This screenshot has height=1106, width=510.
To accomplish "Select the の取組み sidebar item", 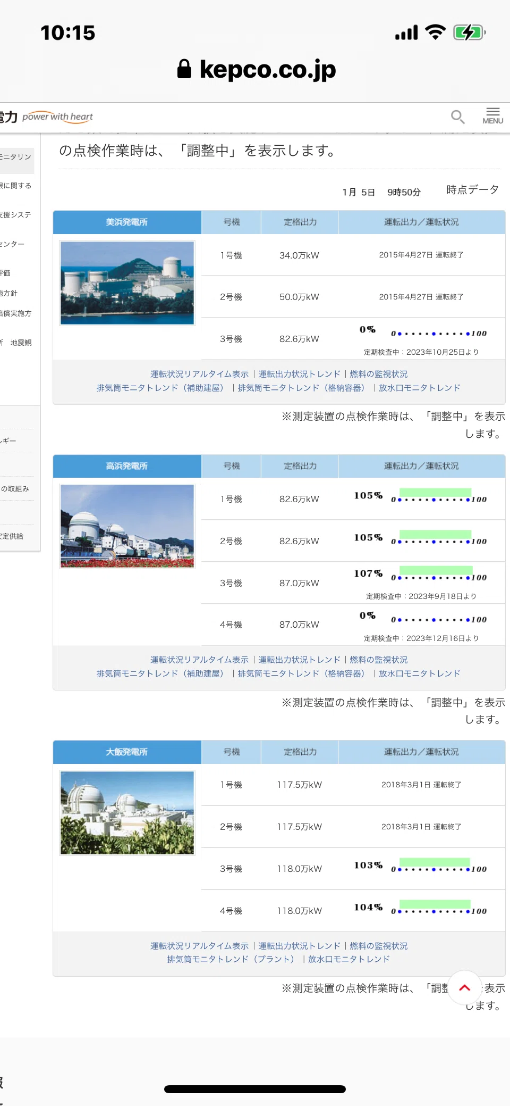I will (x=15, y=489).
